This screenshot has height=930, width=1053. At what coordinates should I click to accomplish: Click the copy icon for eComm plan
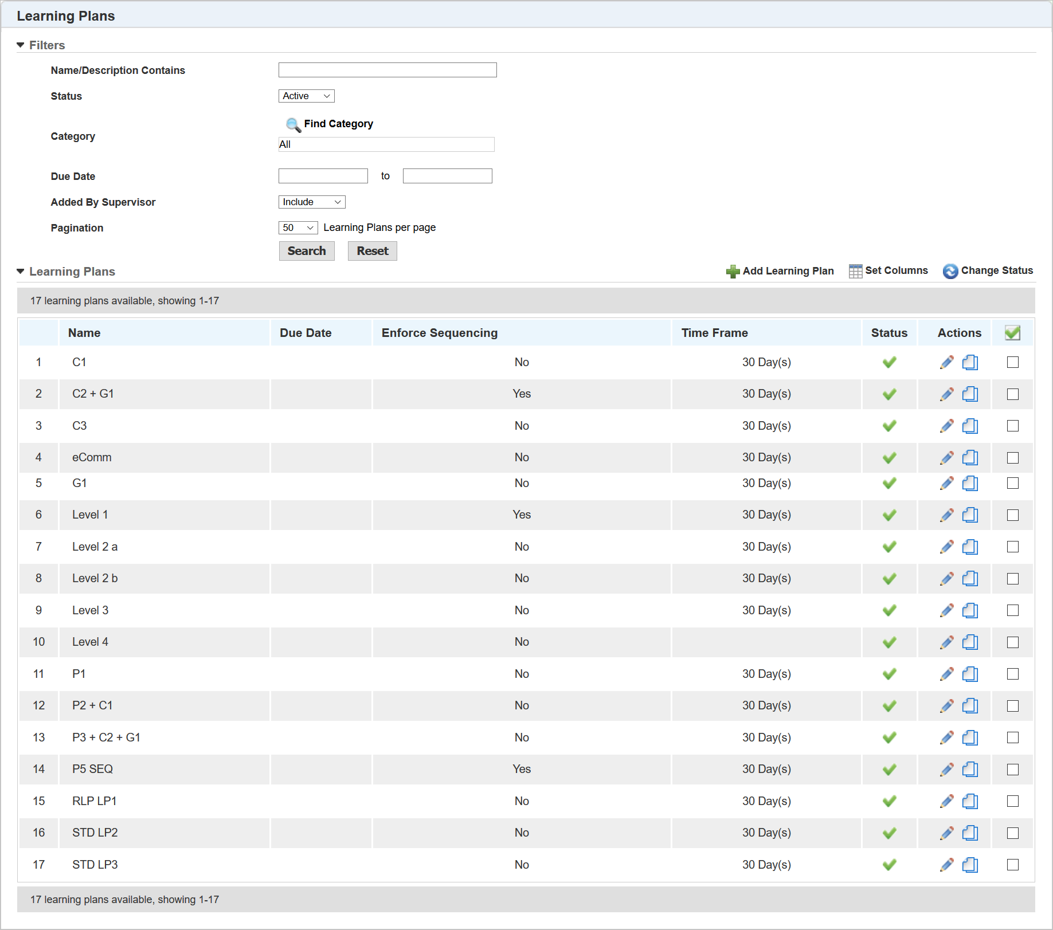click(x=970, y=457)
